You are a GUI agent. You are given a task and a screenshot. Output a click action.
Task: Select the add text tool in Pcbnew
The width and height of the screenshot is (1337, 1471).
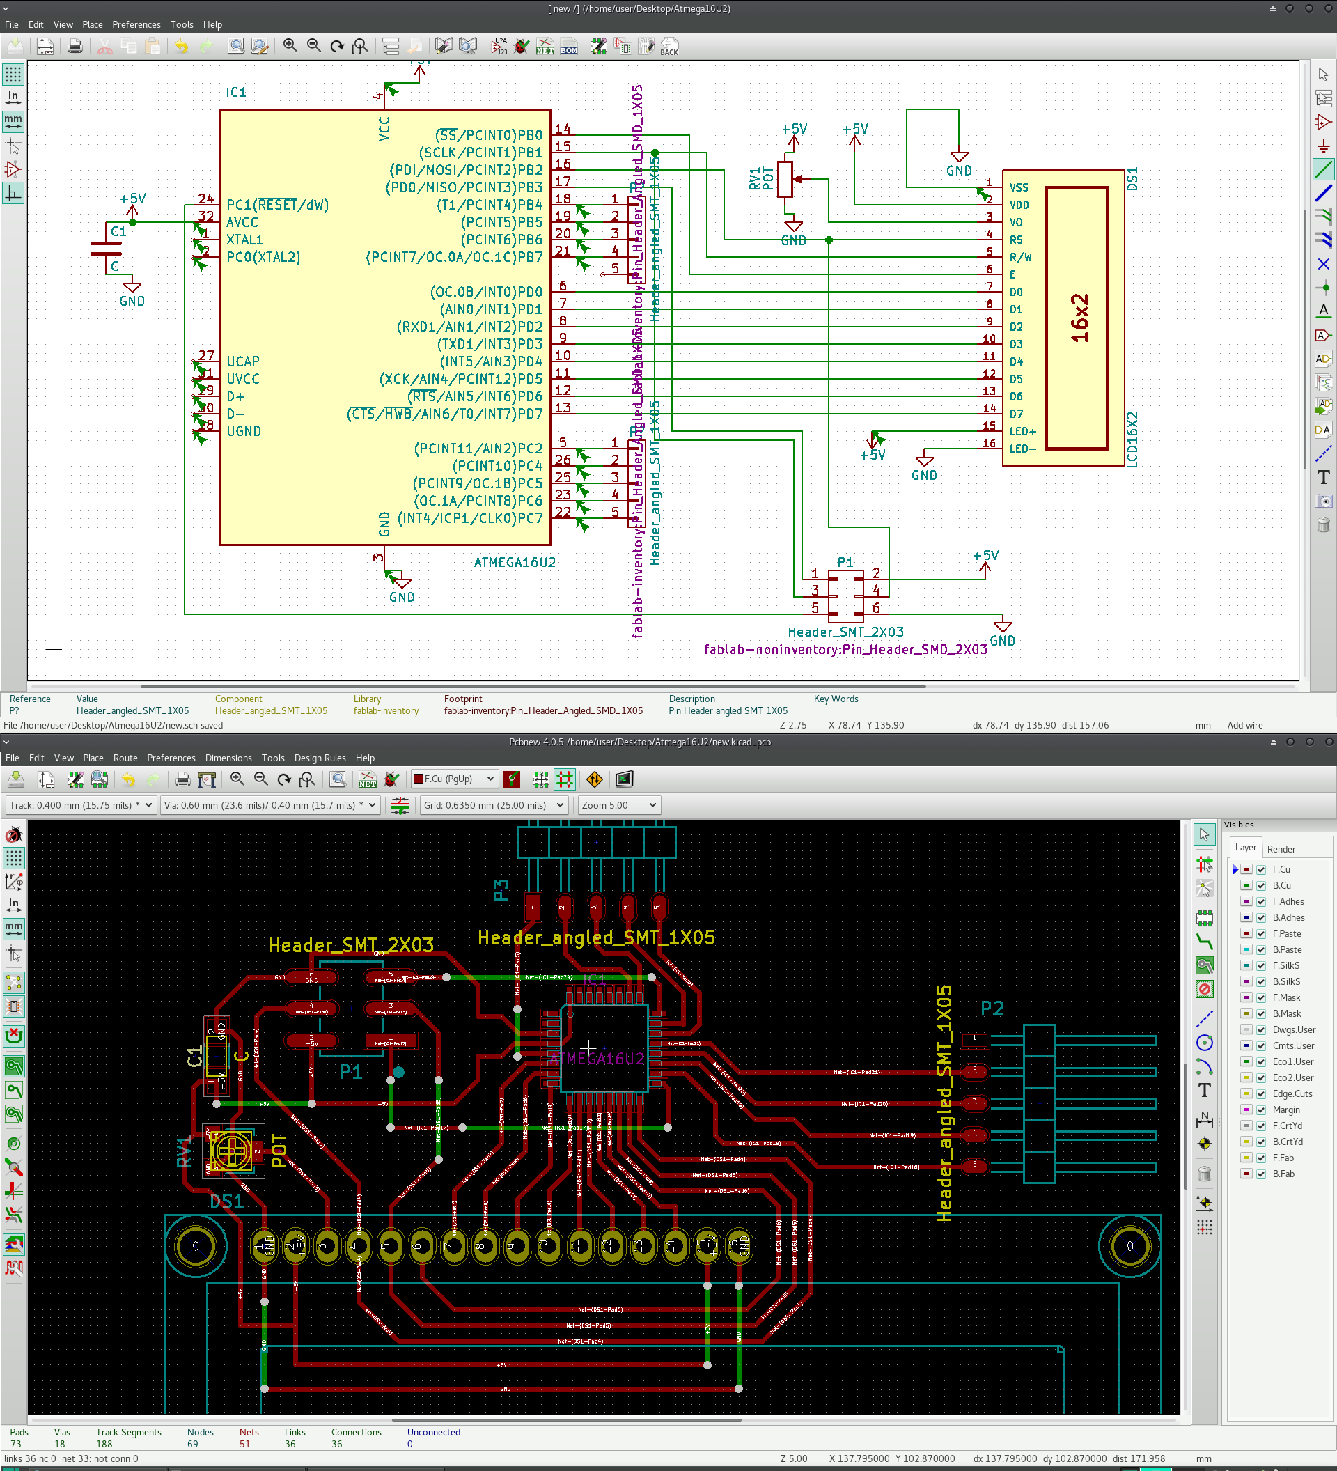(1204, 1091)
